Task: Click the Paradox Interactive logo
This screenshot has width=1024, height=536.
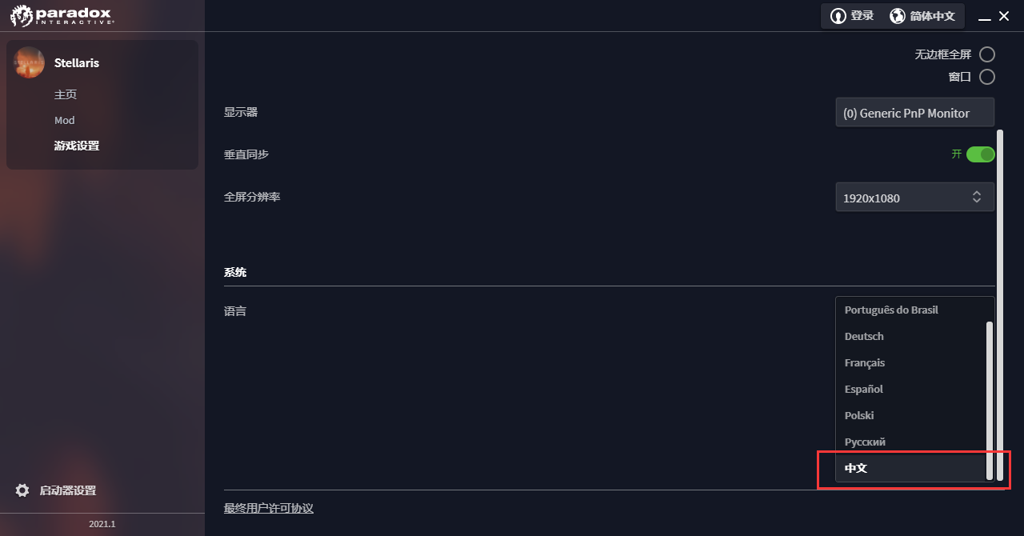Action: click(x=62, y=15)
